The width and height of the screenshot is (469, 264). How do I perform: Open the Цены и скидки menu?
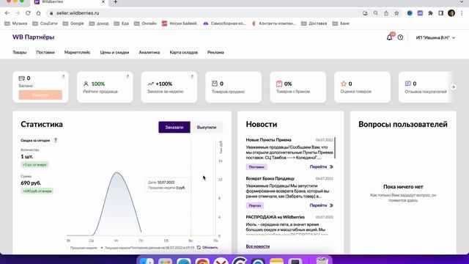coord(114,52)
